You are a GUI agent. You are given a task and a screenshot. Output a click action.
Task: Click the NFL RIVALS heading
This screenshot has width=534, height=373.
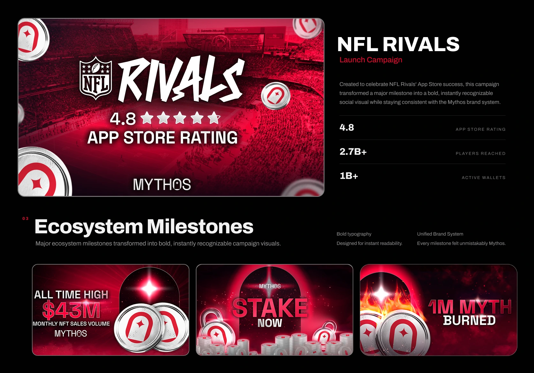tap(398, 44)
